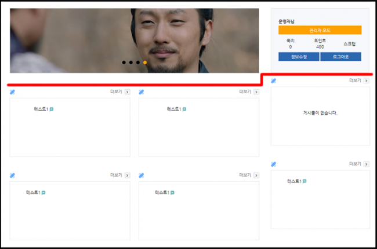Click pencil icon of second widget under the banner
The height and width of the screenshot is (249, 377).
(141, 92)
